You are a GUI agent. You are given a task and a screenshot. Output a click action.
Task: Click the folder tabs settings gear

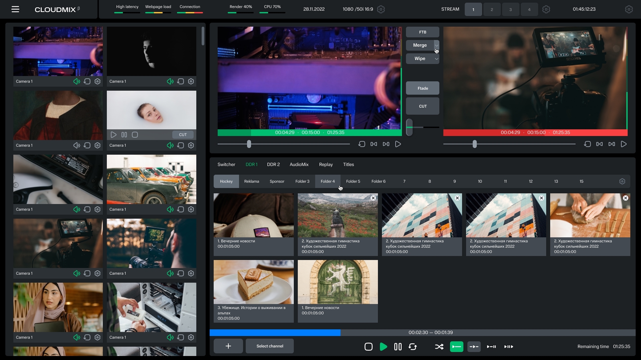(622, 181)
